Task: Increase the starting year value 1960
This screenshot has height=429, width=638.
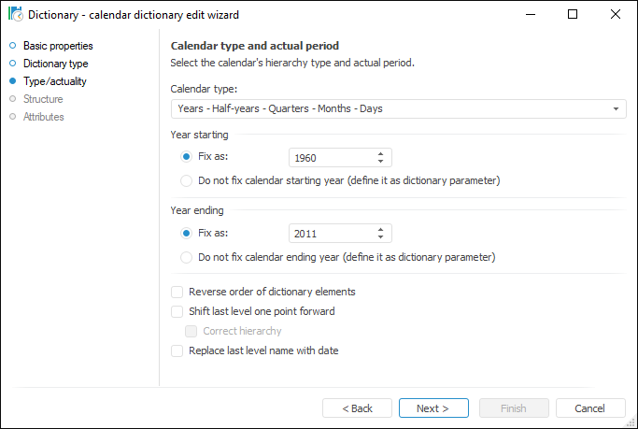Action: pyautogui.click(x=380, y=153)
